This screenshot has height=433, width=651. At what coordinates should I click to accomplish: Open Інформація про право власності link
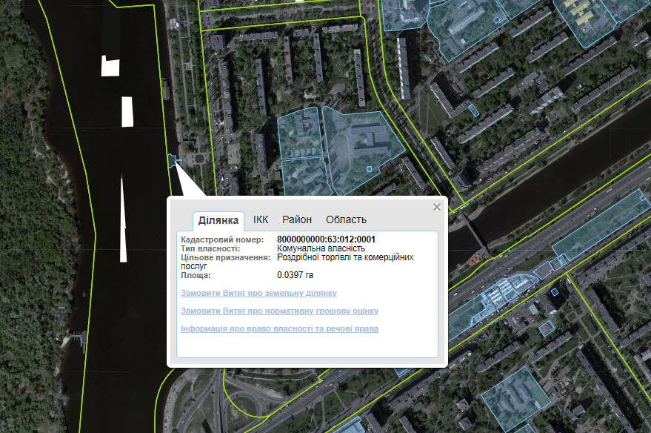click(279, 328)
